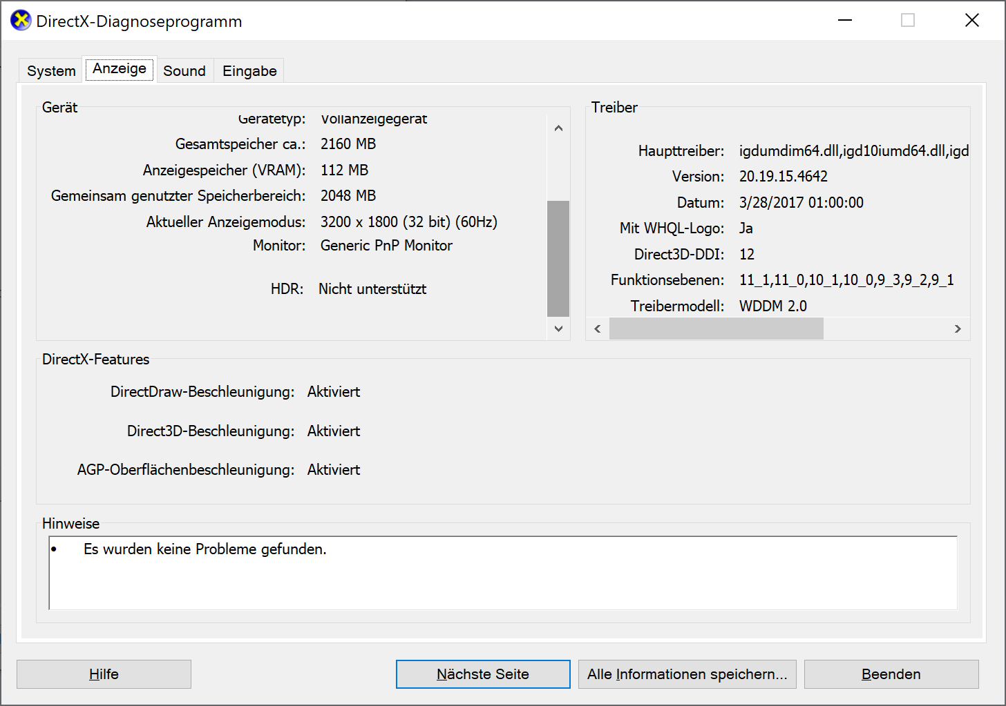Image resolution: width=1006 pixels, height=706 pixels.
Task: Click the left arrow in Treiber scrollbar
Action: pyautogui.click(x=598, y=329)
